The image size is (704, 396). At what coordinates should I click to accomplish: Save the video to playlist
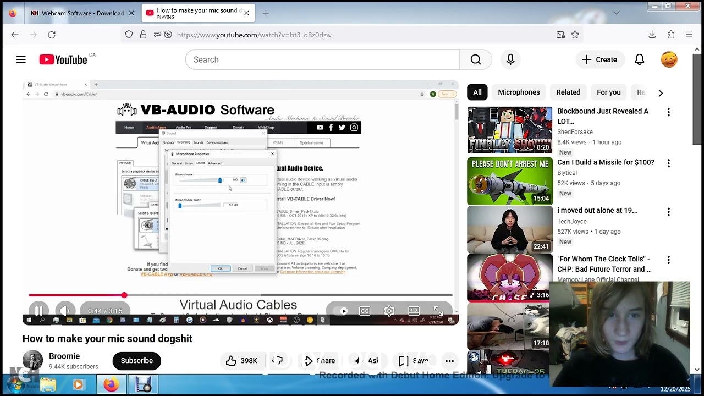[414, 361]
